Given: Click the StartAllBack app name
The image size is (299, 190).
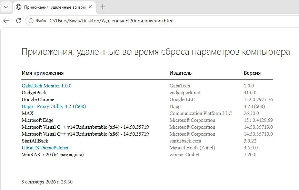Looking at the screenshot, I should pyautogui.click(x=35, y=141).
